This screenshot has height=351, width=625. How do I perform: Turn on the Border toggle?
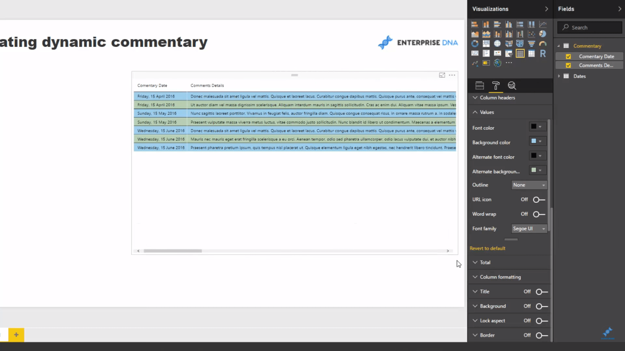542,335
